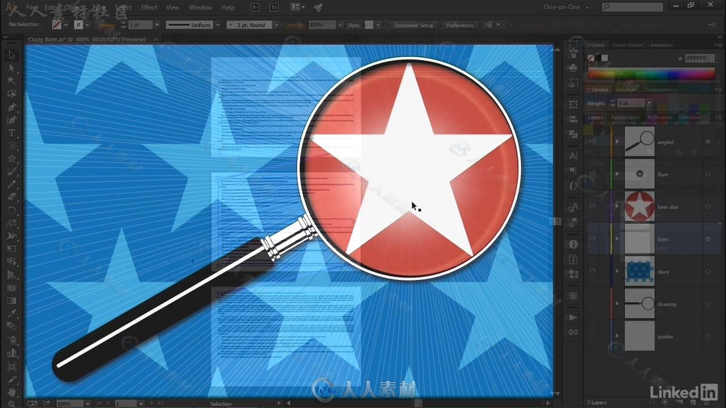Open the Actions panel play icon
Screen dimensions: 726x408
click(x=573, y=317)
